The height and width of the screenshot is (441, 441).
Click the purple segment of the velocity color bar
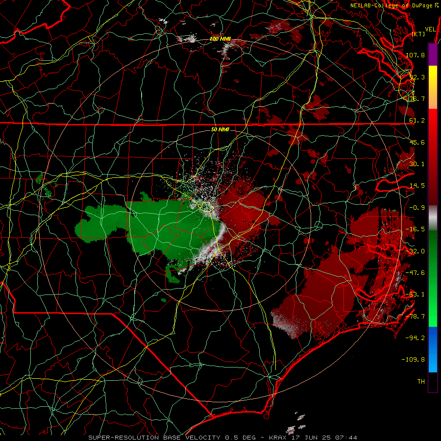[x=433, y=54]
